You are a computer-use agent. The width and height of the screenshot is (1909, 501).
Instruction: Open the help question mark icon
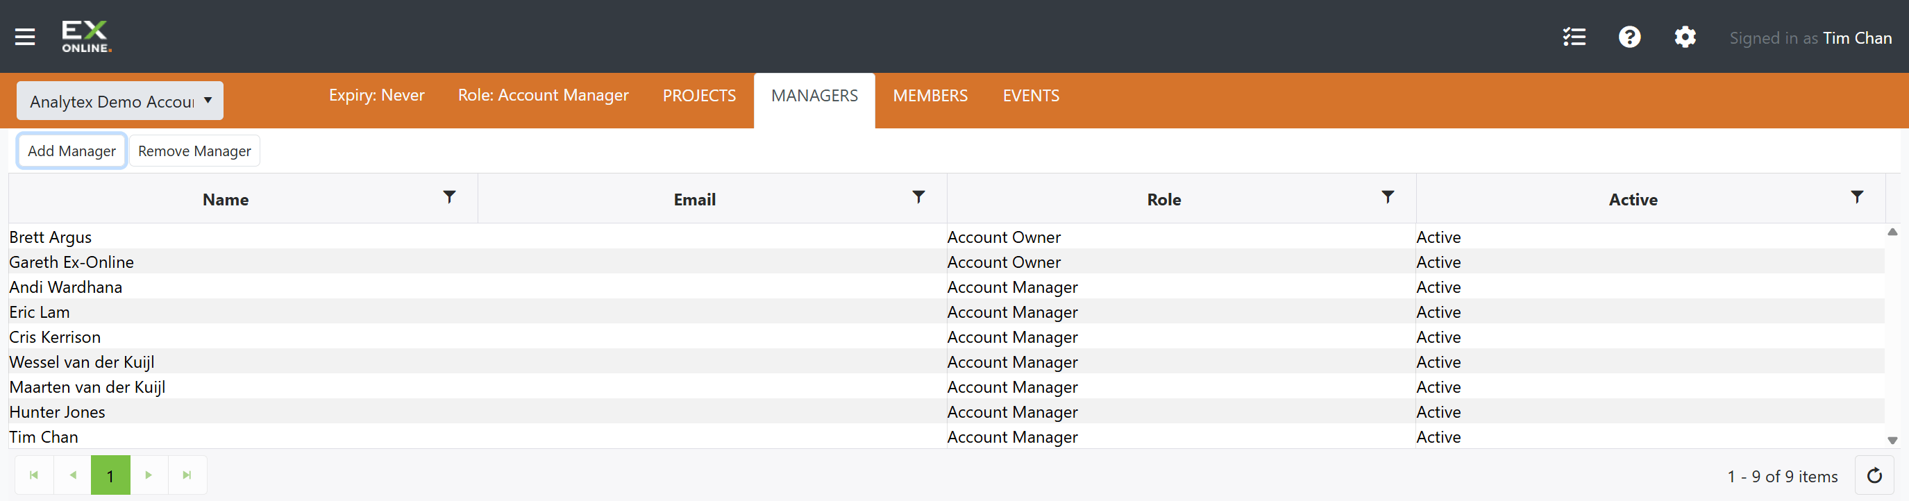[x=1630, y=37]
